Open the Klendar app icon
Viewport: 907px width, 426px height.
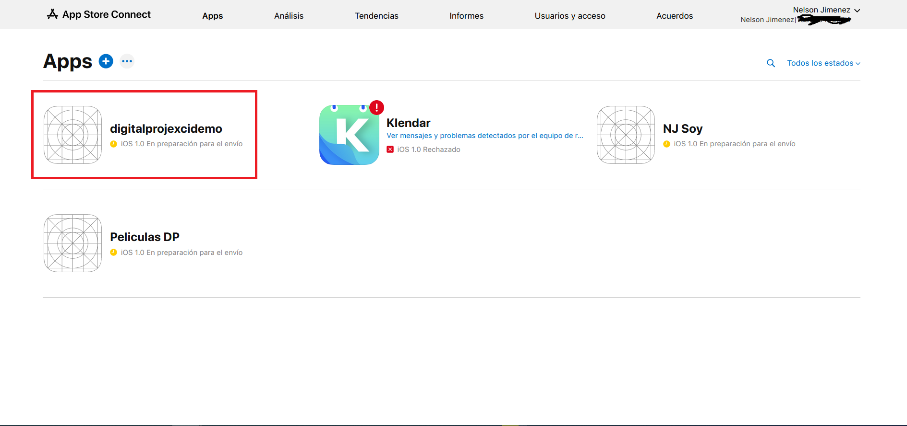(x=349, y=135)
